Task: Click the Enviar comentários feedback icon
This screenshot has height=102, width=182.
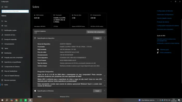Action: (x=158, y=53)
